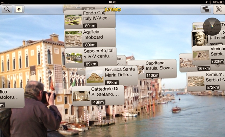This screenshot has height=137, width=225.
Task: Select the Cattedrale Di S. Stefano card
Action: [98, 96]
